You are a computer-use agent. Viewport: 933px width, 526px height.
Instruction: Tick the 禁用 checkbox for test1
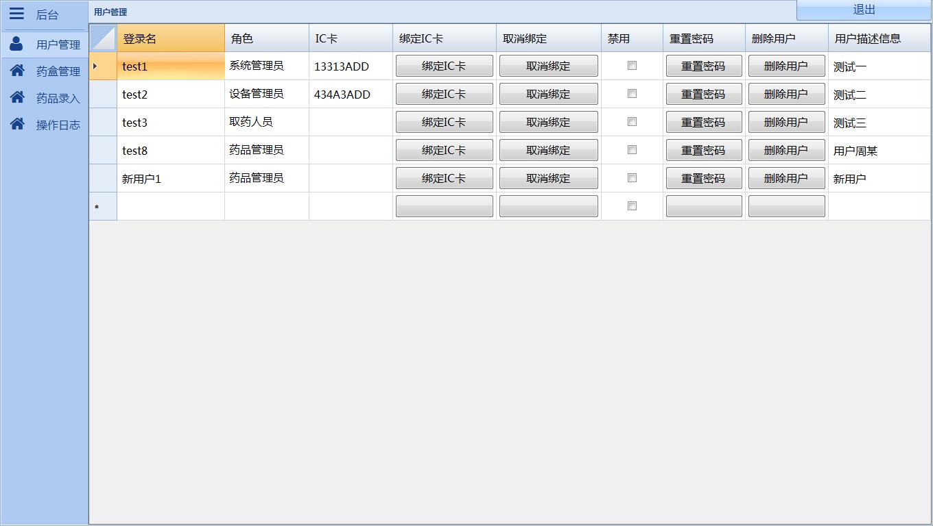632,66
